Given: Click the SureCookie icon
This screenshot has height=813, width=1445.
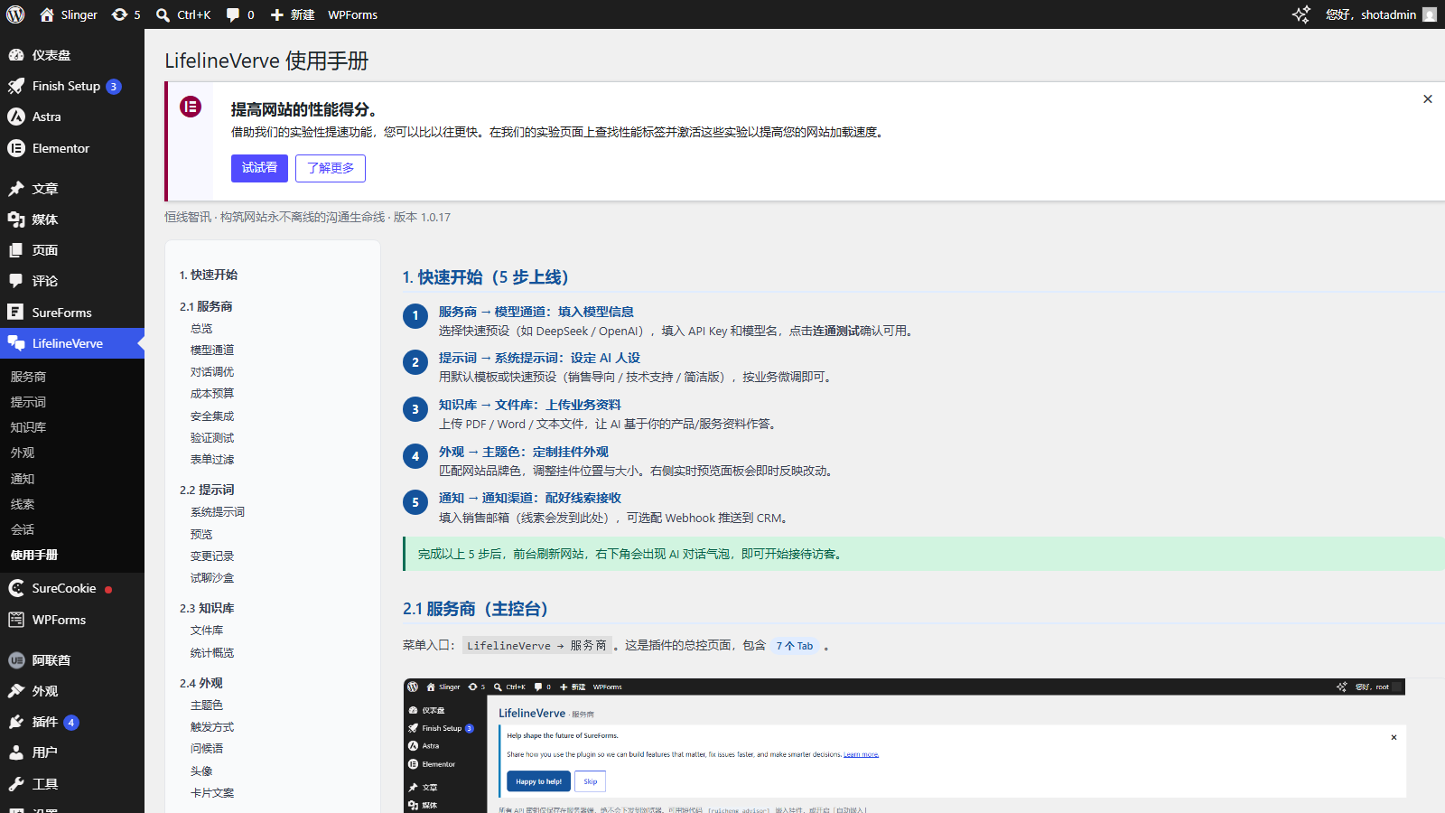Looking at the screenshot, I should (x=16, y=588).
